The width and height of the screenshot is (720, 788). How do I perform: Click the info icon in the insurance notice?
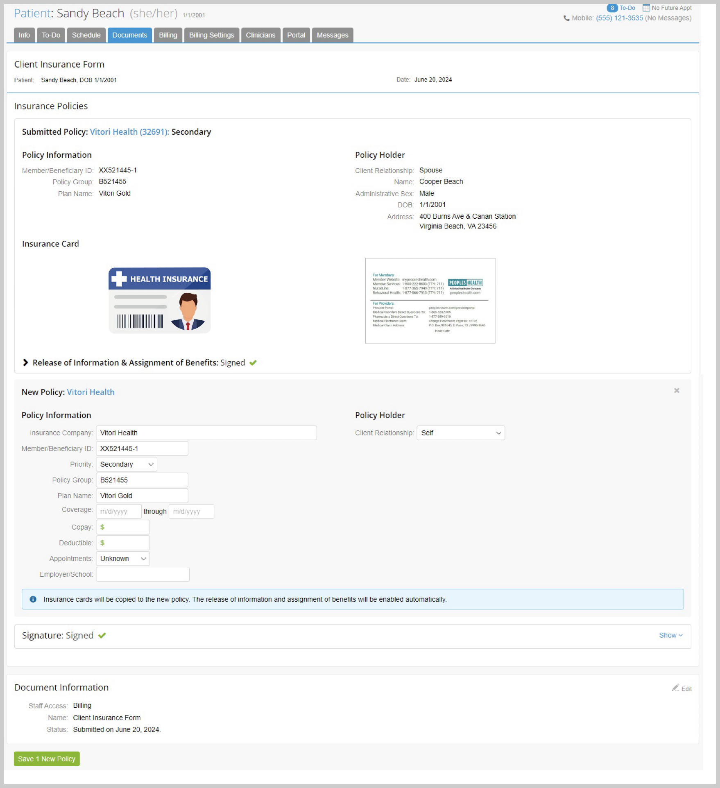point(33,599)
